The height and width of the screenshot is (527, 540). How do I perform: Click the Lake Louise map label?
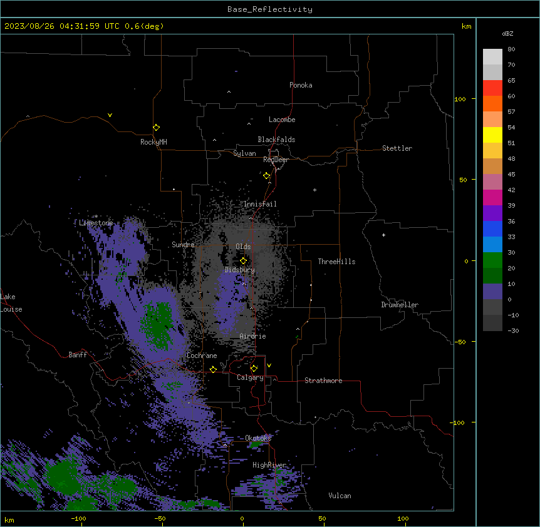(11, 303)
